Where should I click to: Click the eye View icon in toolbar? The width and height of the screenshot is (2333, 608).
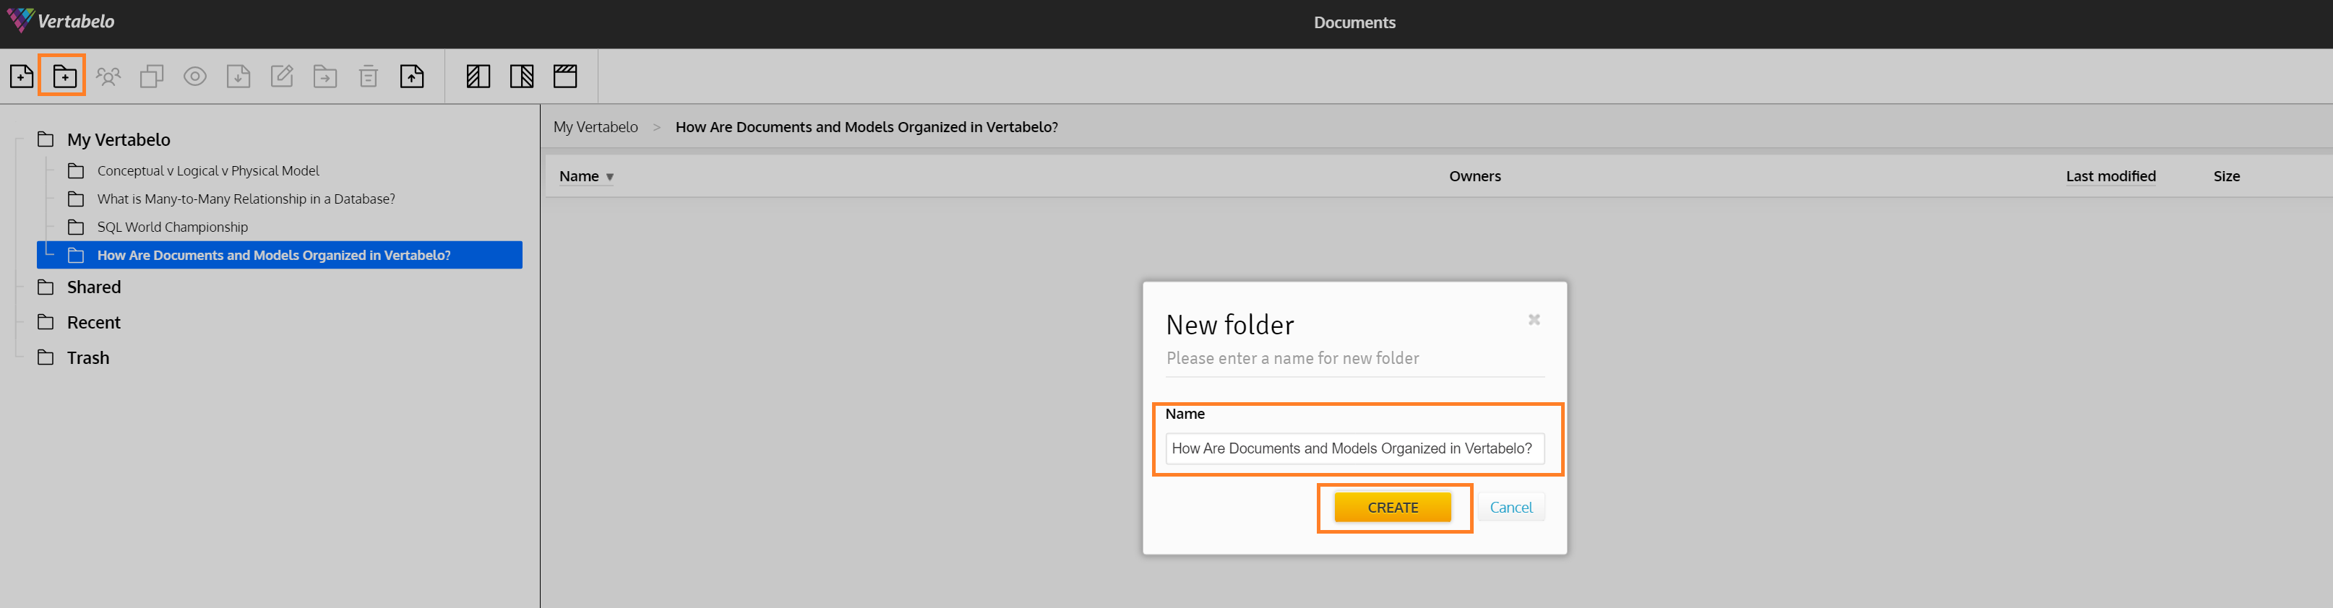[x=194, y=77]
